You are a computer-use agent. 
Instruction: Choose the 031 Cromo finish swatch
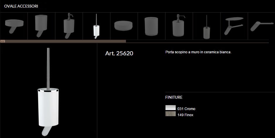pos(170,107)
